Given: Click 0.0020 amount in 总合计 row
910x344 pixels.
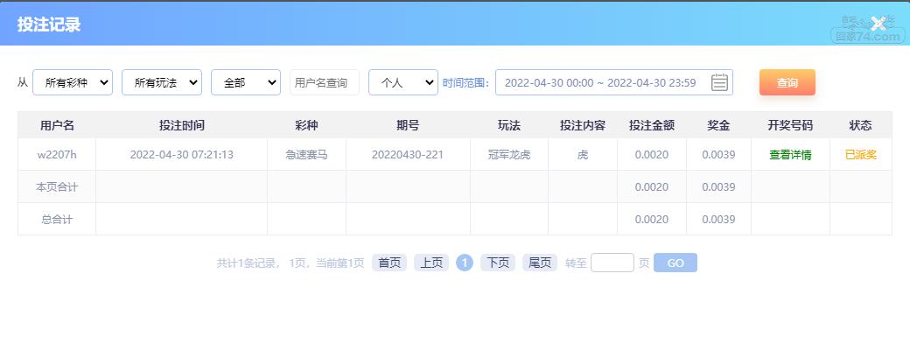Looking at the screenshot, I should [x=652, y=220].
